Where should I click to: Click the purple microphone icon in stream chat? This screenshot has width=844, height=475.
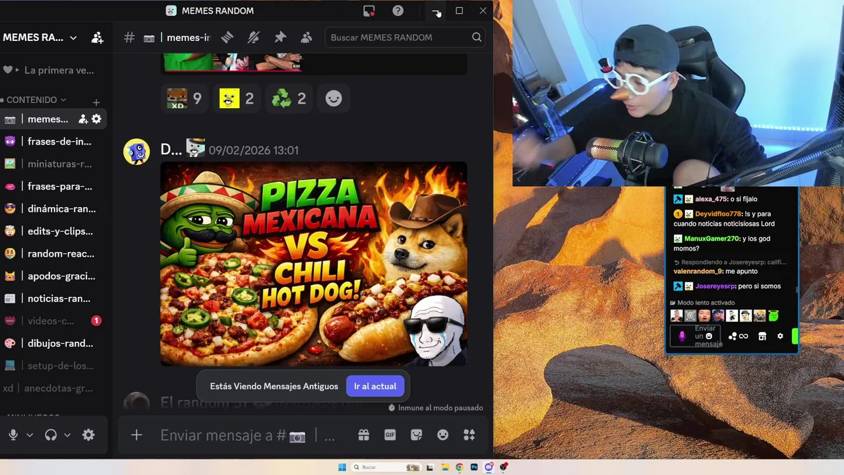682,336
